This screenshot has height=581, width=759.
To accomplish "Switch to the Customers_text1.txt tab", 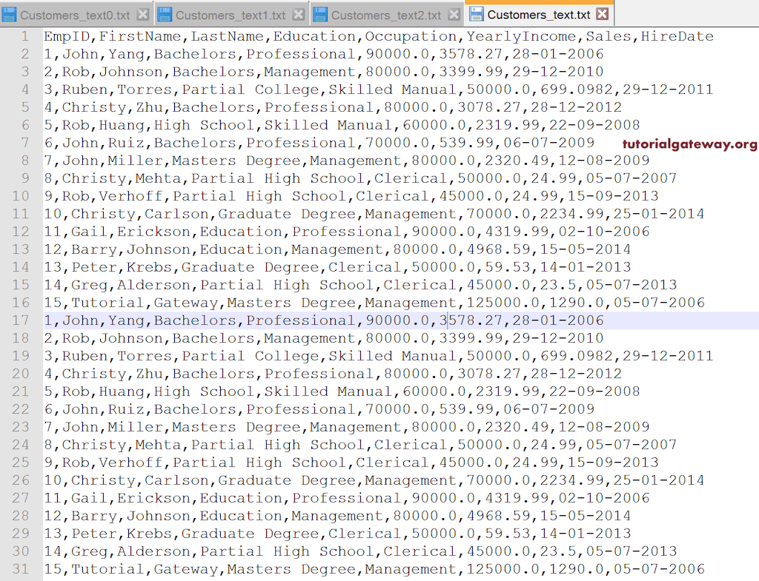I will tap(231, 16).
